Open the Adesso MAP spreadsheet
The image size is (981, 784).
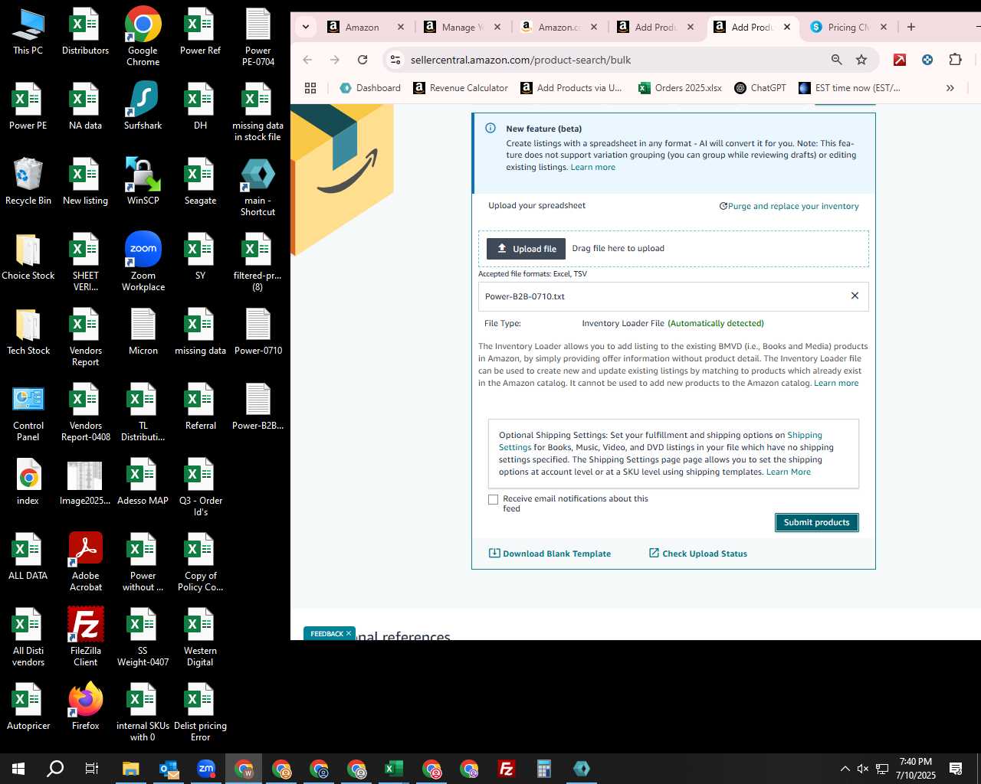pyautogui.click(x=143, y=482)
